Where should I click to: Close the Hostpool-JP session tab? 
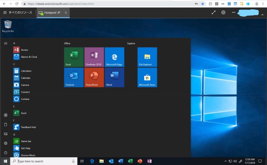[x=66, y=13]
